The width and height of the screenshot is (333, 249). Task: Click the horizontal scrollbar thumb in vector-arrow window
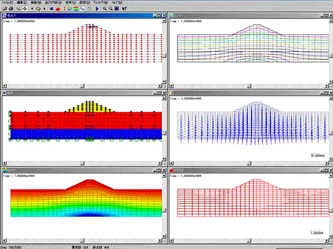tap(249, 163)
